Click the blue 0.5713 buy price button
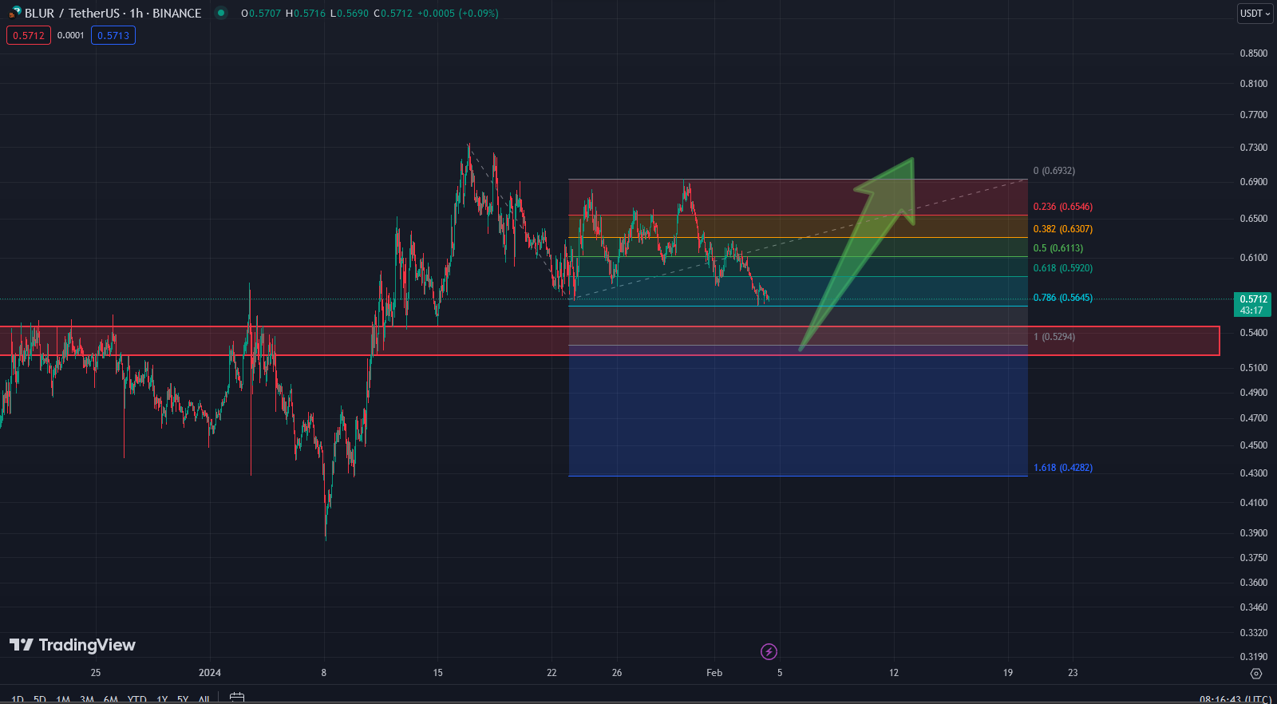1277x704 pixels. coord(113,35)
